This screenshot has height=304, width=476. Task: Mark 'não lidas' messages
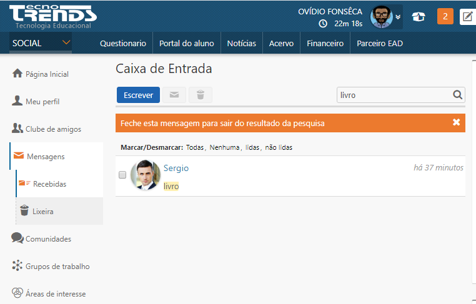tap(279, 147)
